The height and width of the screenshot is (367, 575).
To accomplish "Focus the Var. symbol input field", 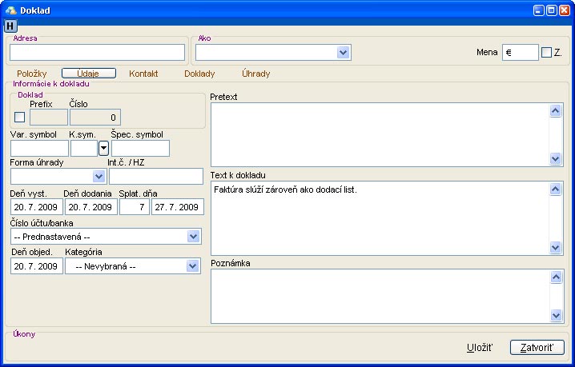I will point(39,148).
